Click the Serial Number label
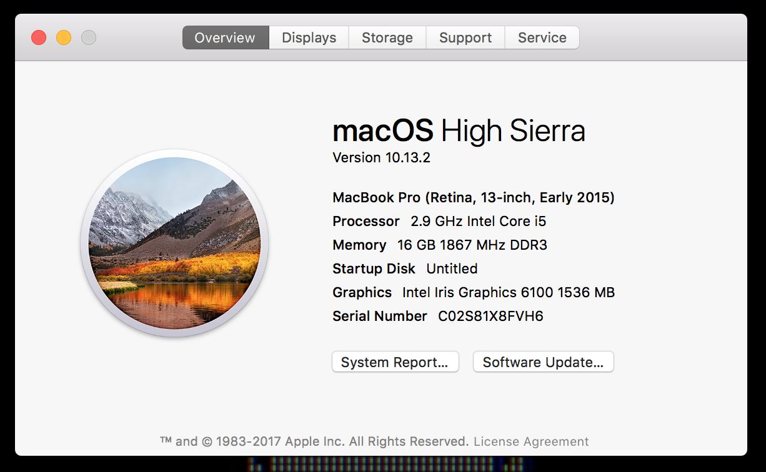This screenshot has width=766, height=472. pyautogui.click(x=380, y=316)
